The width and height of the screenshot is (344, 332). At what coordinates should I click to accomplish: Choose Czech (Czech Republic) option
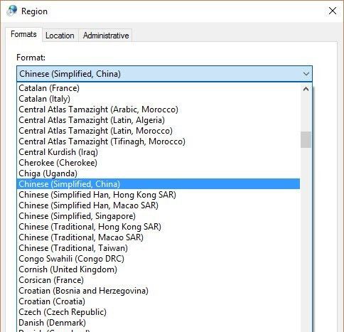(x=158, y=312)
